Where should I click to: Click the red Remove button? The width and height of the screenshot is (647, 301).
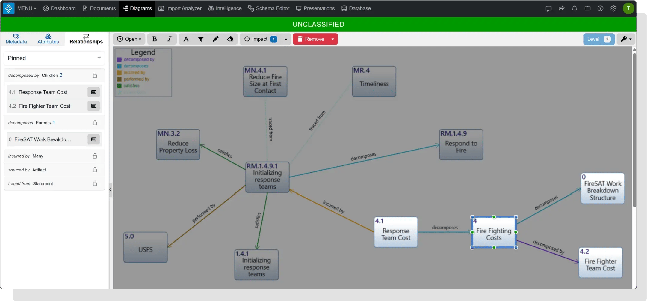[311, 39]
